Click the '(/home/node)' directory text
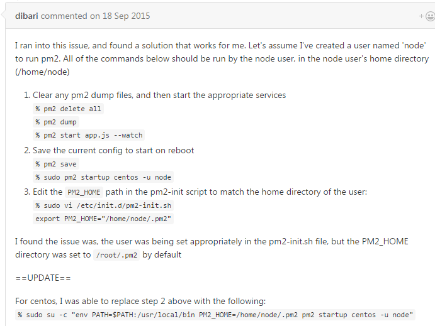 coord(43,72)
